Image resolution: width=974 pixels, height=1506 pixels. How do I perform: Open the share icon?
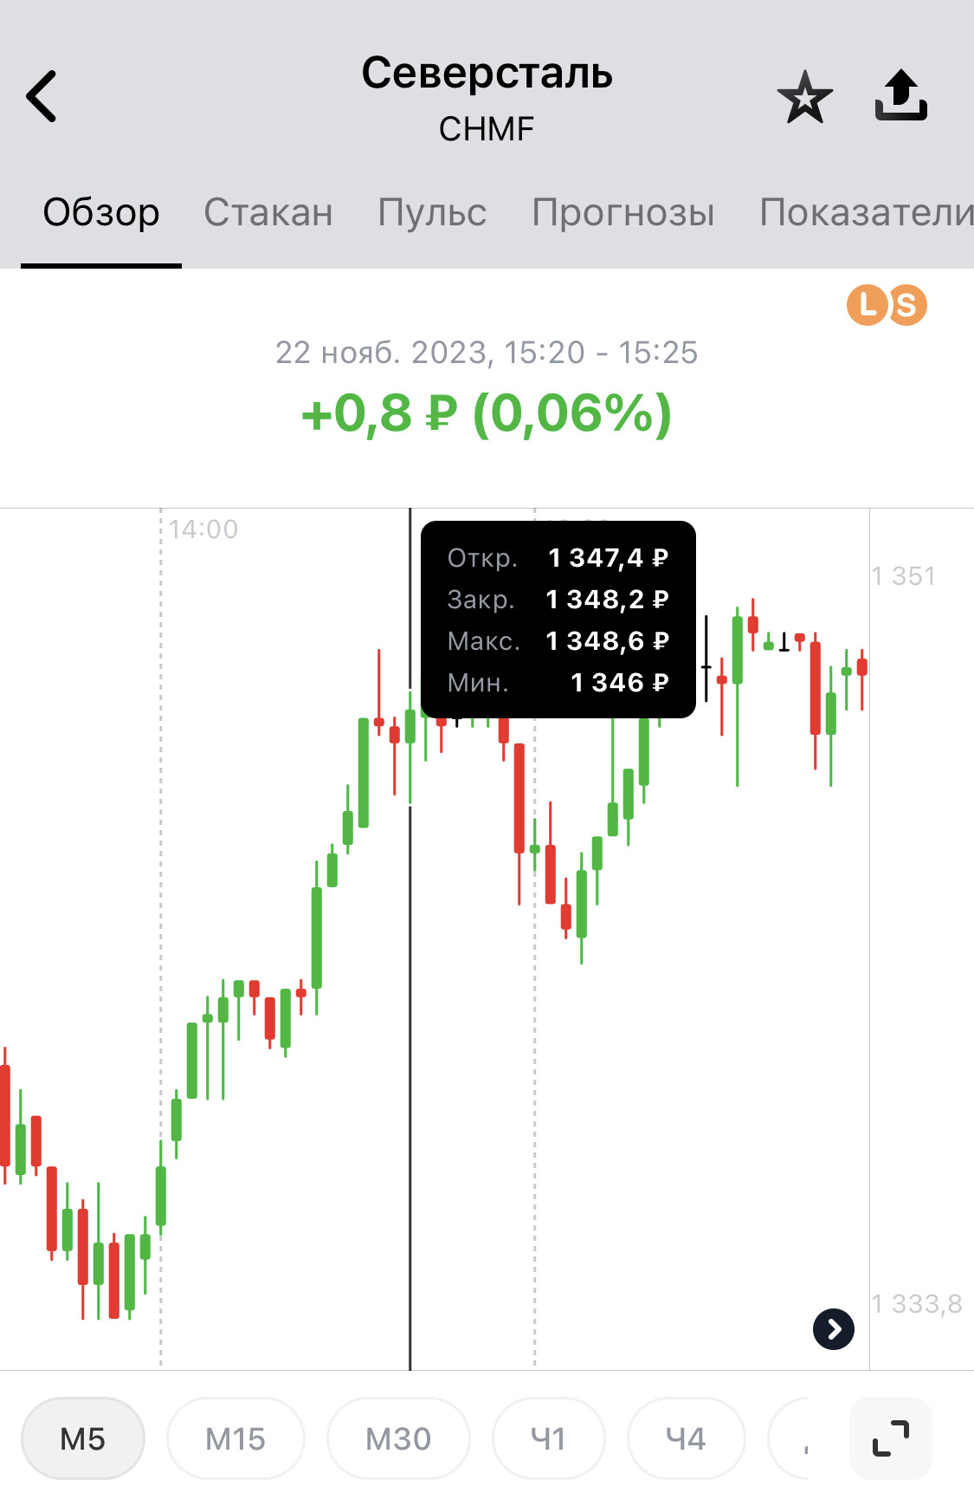(901, 95)
